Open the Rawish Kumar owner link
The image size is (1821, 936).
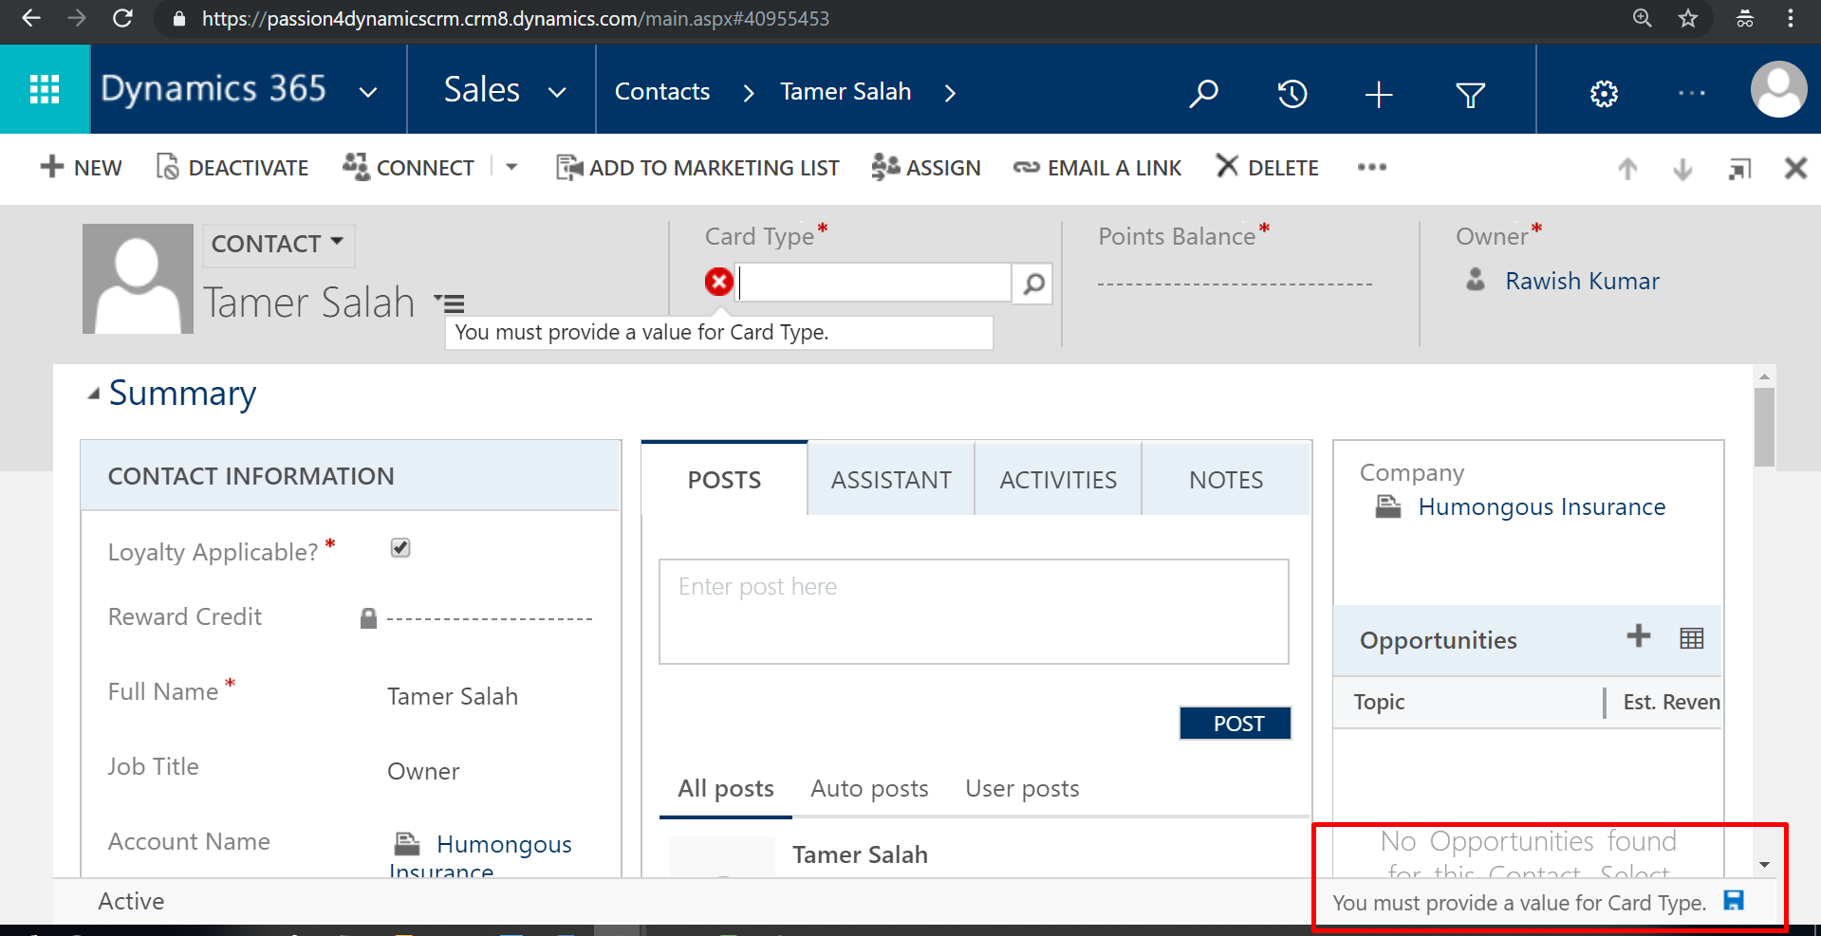pyautogui.click(x=1582, y=281)
